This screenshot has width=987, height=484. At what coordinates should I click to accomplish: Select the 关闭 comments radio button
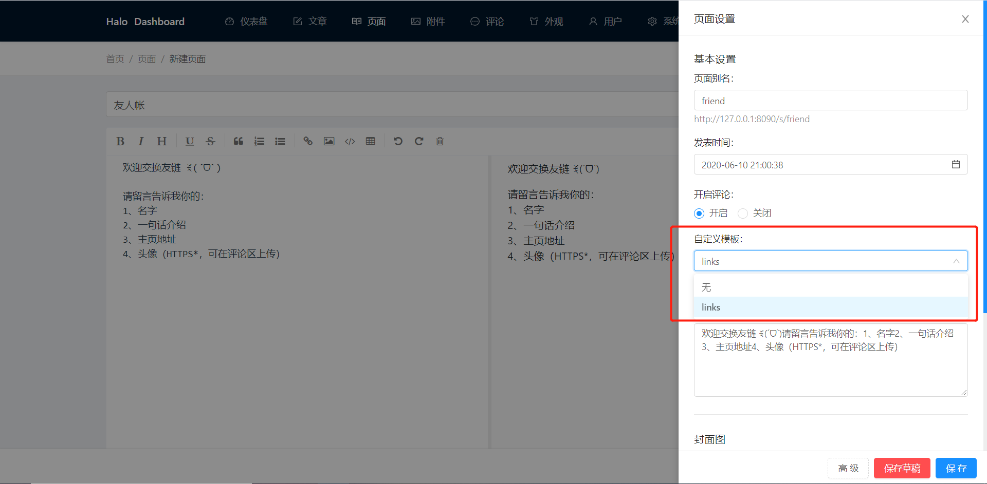743,213
